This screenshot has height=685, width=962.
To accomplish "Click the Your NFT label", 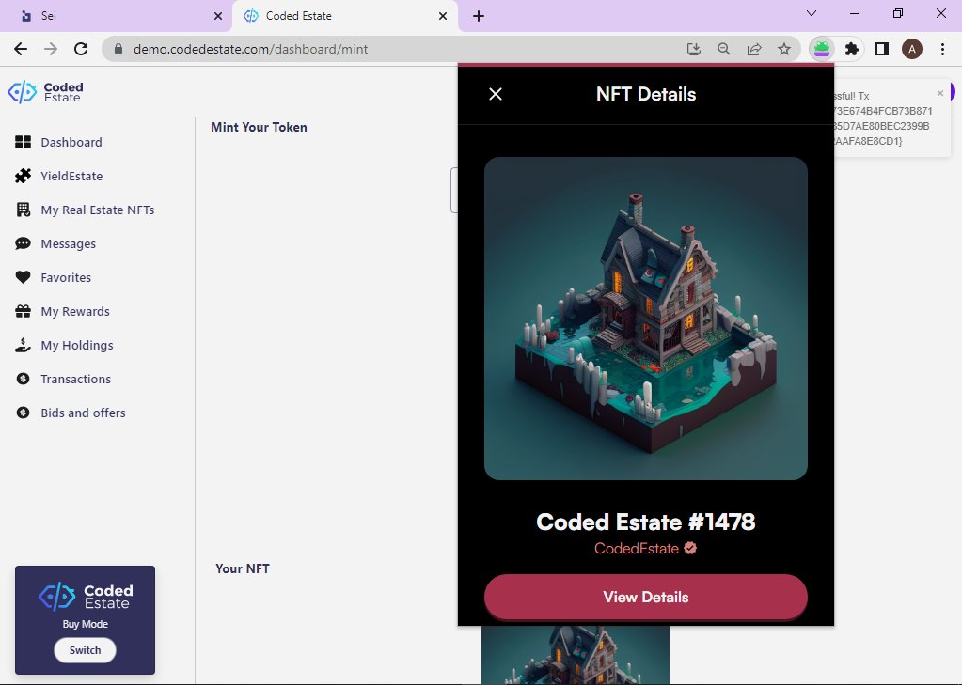I will (x=243, y=568).
